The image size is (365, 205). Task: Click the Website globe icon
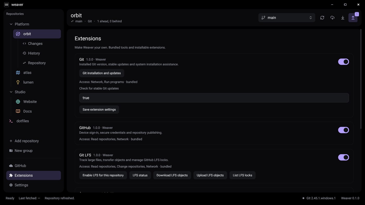coord(18,102)
